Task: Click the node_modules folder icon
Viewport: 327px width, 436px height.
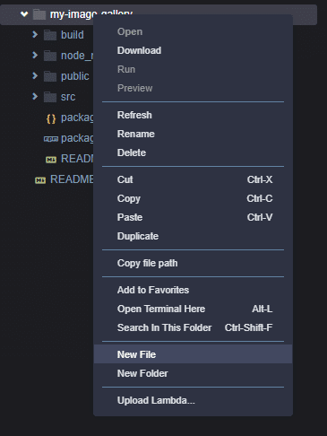Action: (x=50, y=56)
